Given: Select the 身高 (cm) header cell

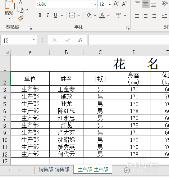Looking at the screenshot, I should pyautogui.click(x=134, y=78).
